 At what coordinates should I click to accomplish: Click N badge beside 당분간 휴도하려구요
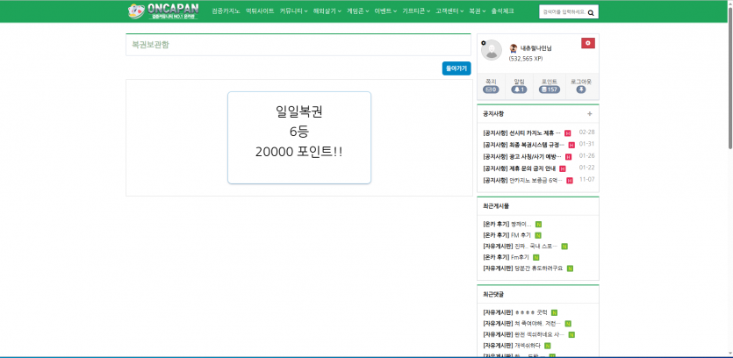click(x=570, y=268)
